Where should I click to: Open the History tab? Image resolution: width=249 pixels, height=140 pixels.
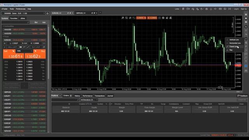77,96
